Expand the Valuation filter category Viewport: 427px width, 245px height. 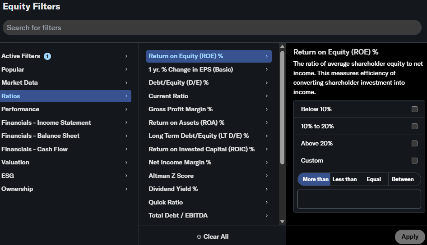(x=15, y=162)
